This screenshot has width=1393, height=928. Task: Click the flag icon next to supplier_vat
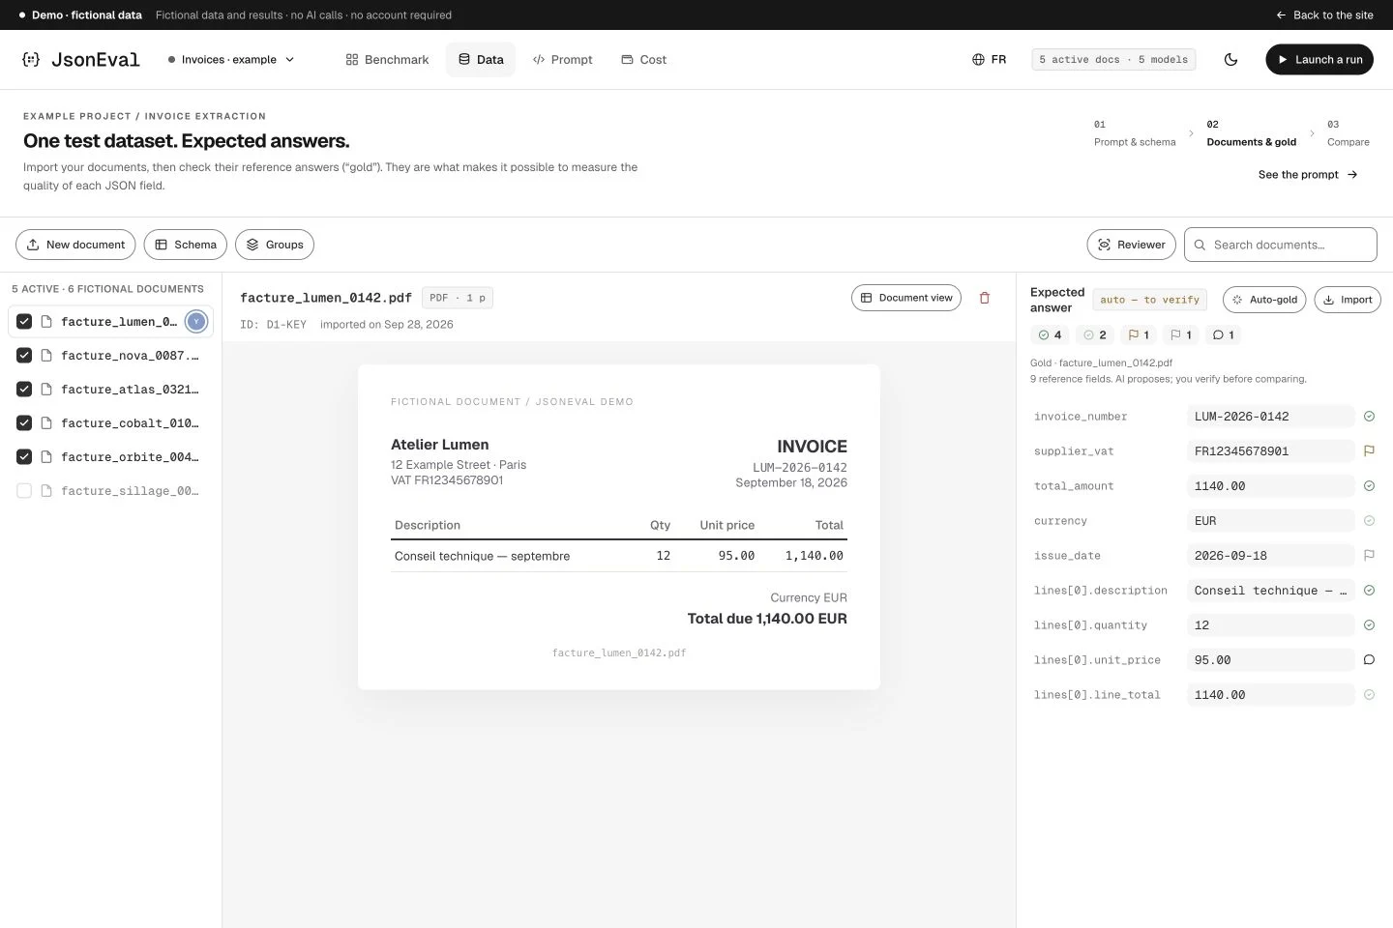[x=1369, y=451]
